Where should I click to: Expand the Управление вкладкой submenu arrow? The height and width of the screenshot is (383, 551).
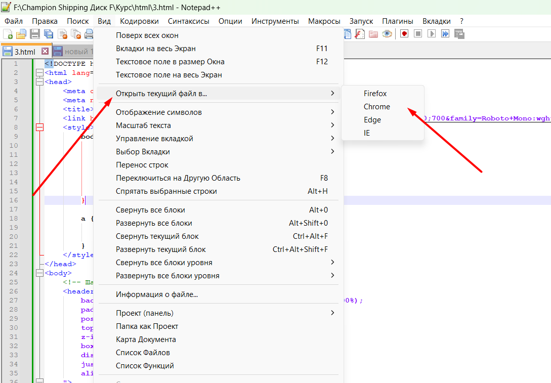tap(332, 139)
